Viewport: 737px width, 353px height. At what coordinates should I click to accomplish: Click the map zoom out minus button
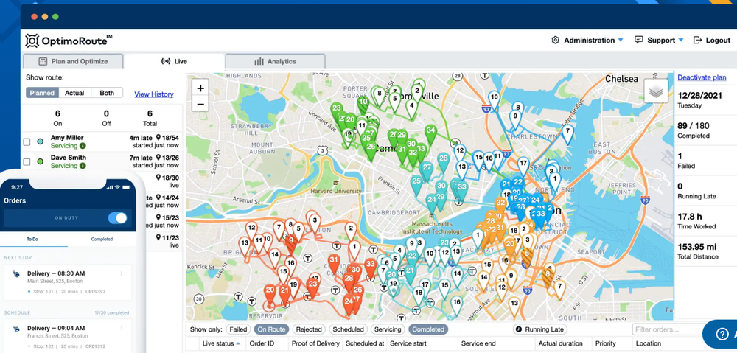pos(200,103)
